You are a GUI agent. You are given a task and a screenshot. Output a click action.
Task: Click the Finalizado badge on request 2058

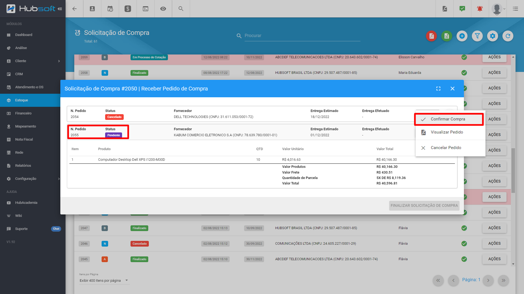[x=140, y=73]
